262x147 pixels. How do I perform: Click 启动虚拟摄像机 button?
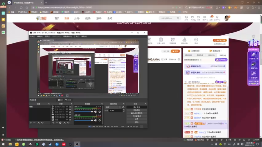(x=137, y=113)
